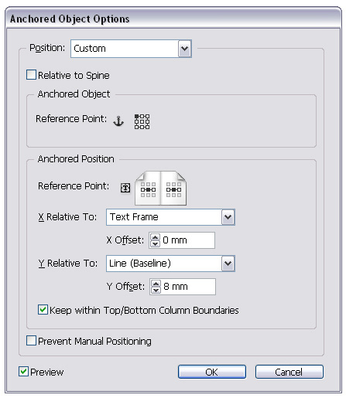The width and height of the screenshot is (346, 398).
Task: Enable Prevent Manual Positioning
Action: tap(31, 341)
